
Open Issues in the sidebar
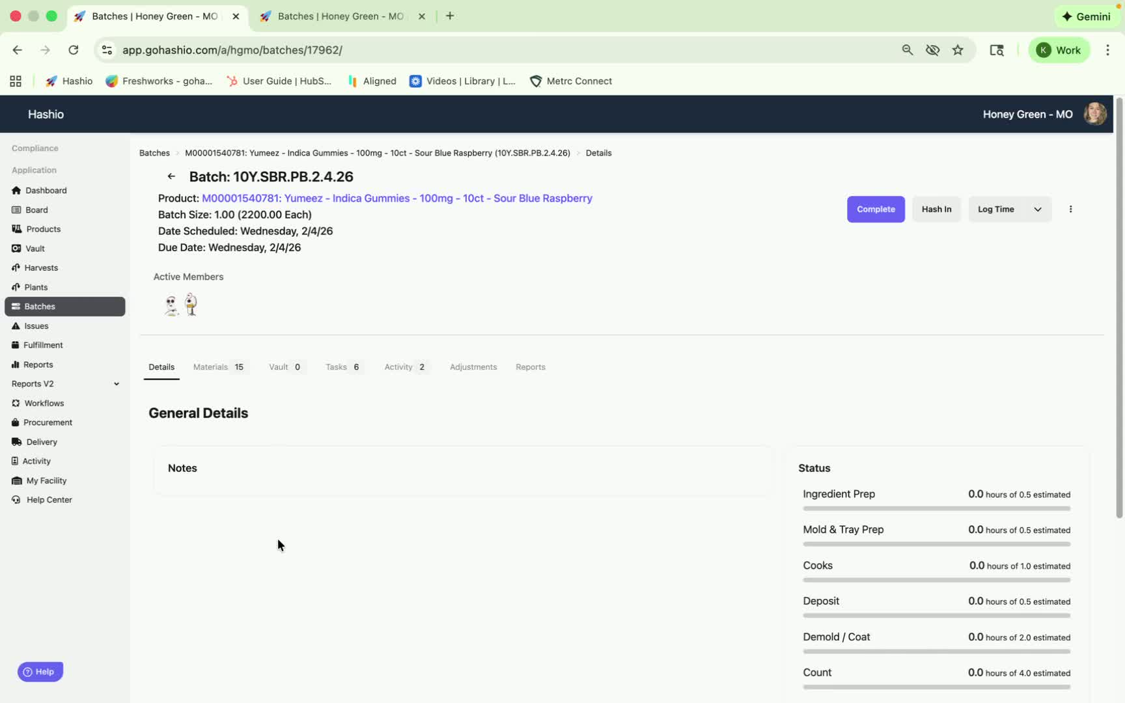click(x=30, y=326)
